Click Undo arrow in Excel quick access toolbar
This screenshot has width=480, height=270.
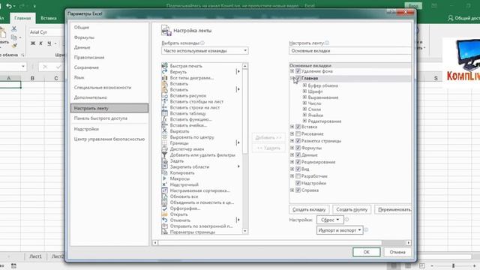[9, 6]
